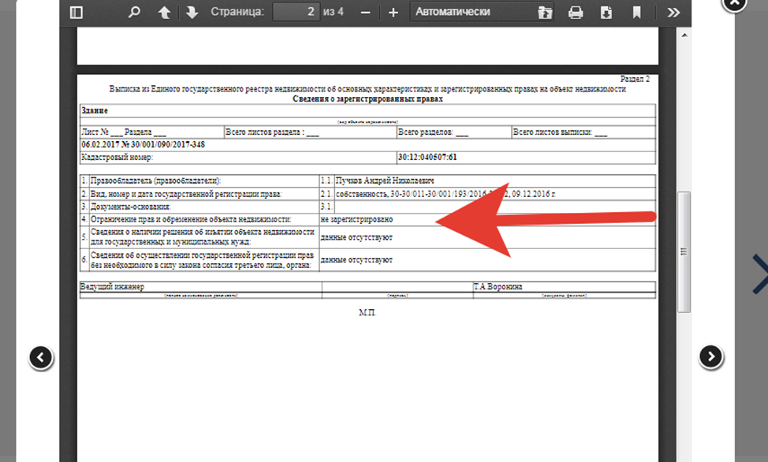The image size is (768, 462).
Task: Zoom in with the plus button
Action: click(393, 13)
